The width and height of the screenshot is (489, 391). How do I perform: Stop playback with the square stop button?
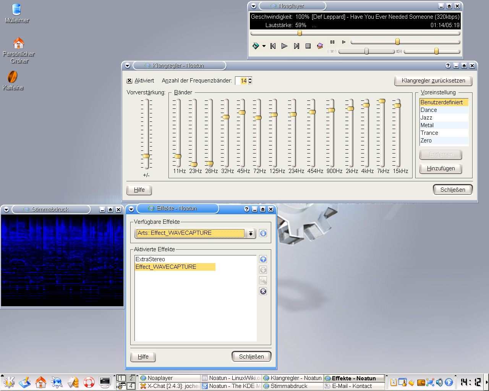point(308,46)
